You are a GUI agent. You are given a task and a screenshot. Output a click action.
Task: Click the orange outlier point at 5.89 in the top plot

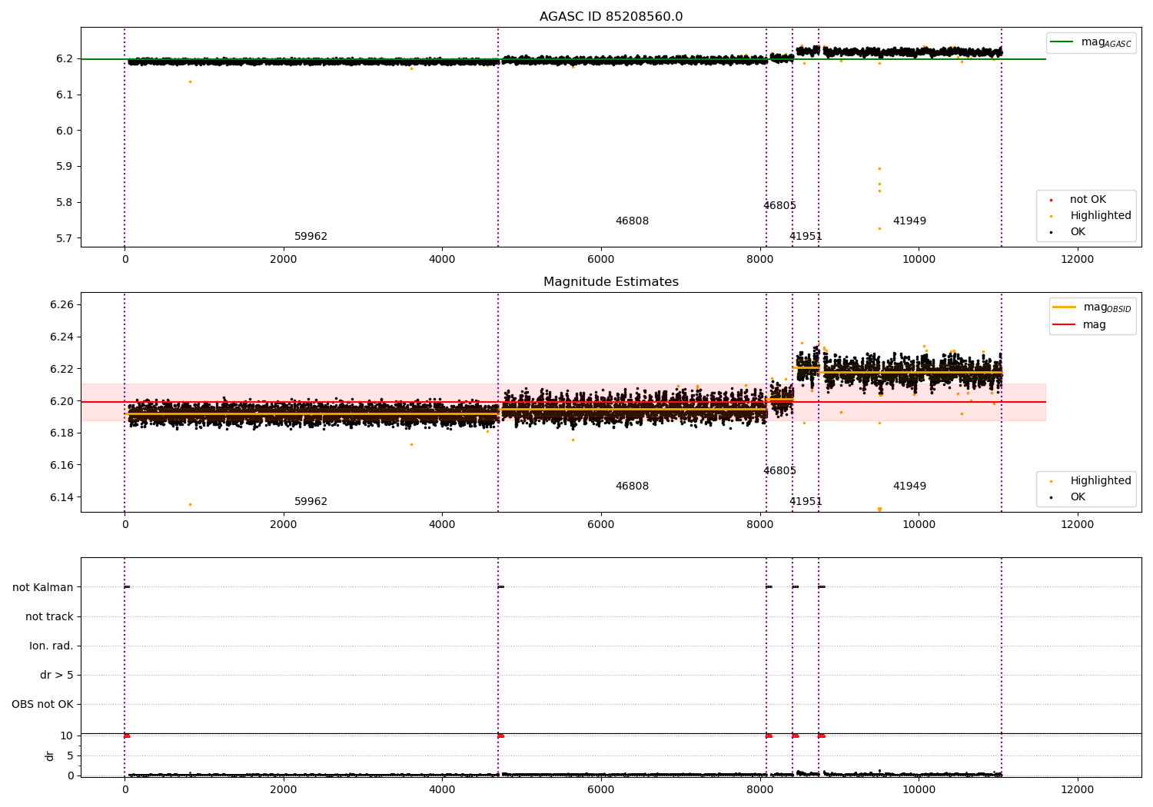[x=879, y=169]
